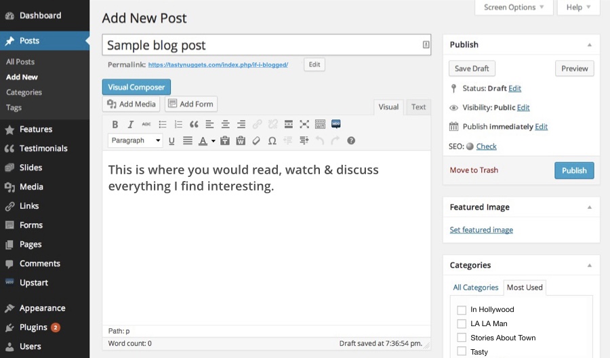Image resolution: width=610 pixels, height=358 pixels.
Task: Insert a blockquote
Action: (194, 125)
